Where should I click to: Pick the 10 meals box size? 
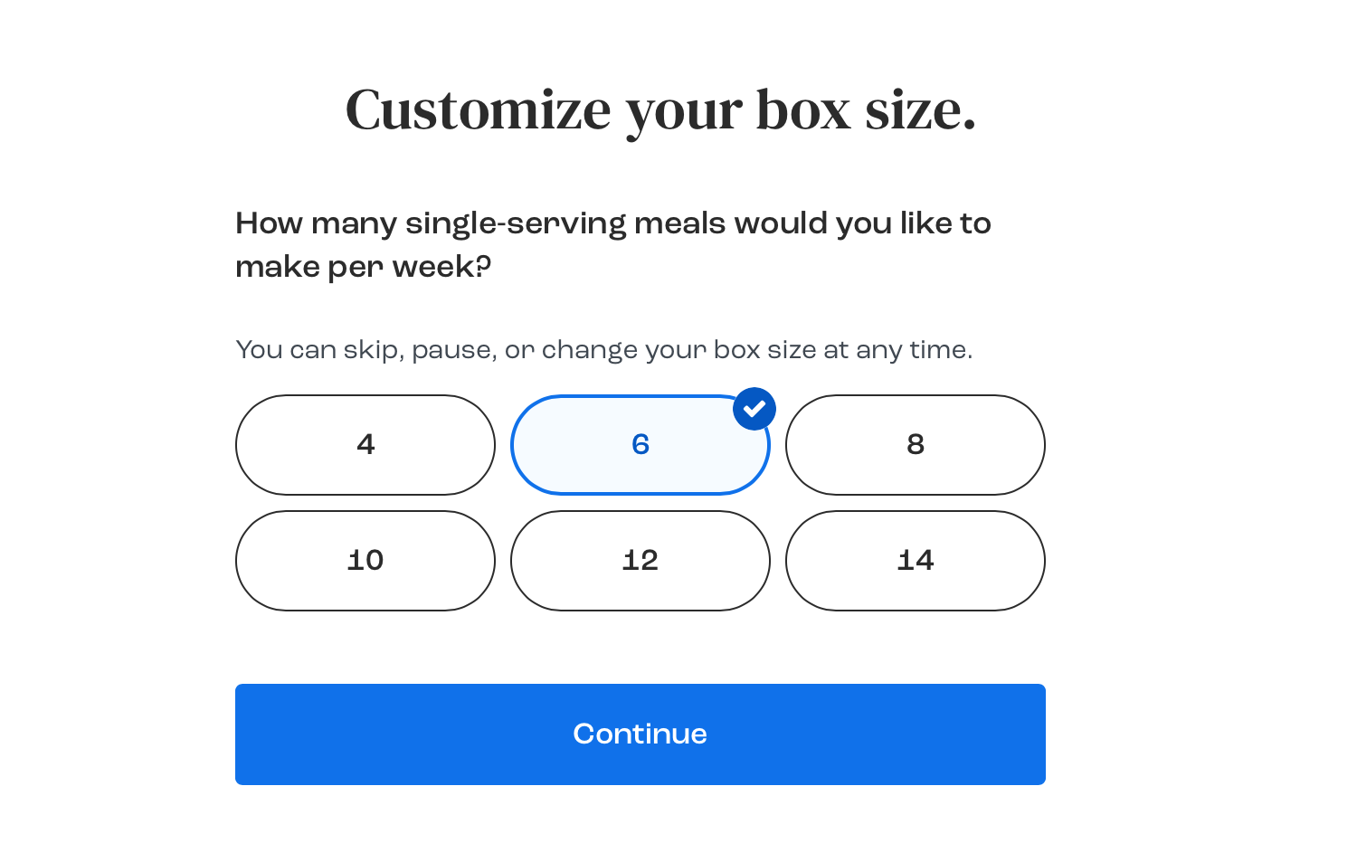tap(365, 561)
